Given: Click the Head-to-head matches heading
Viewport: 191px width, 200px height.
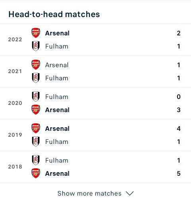Looking at the screenshot, I should [54, 14].
